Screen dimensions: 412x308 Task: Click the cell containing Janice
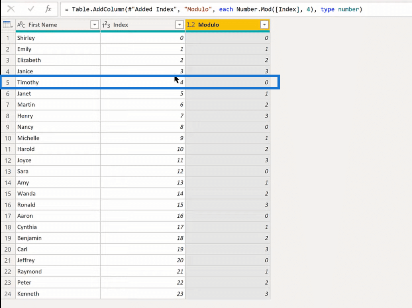pyautogui.click(x=58, y=71)
